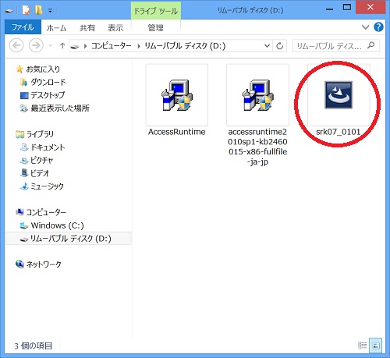Open the 表示 ribbon tab

click(115, 28)
